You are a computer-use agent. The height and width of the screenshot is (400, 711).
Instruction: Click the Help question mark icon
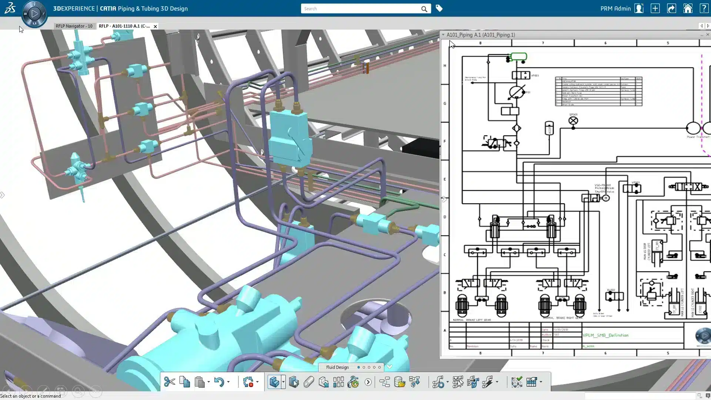coord(704,8)
